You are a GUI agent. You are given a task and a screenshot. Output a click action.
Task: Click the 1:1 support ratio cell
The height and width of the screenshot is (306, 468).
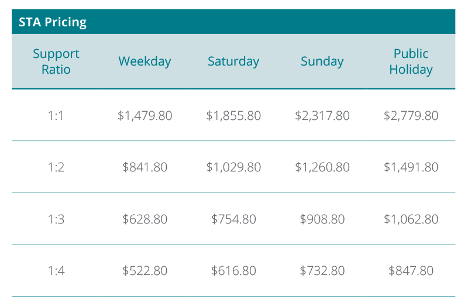tap(56, 116)
